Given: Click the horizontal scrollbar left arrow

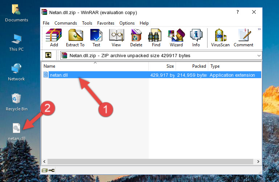Looking at the screenshot, I should (x=45, y=161).
